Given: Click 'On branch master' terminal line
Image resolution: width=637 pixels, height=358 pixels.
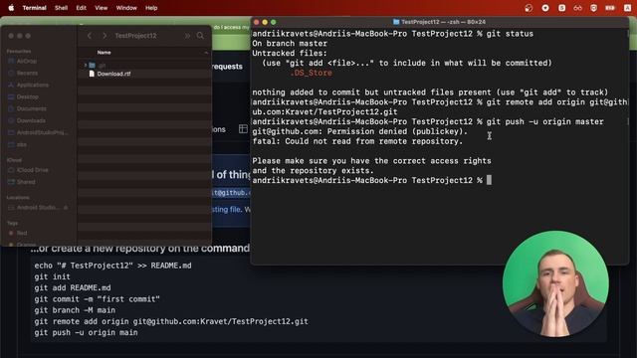Looking at the screenshot, I should (290, 44).
